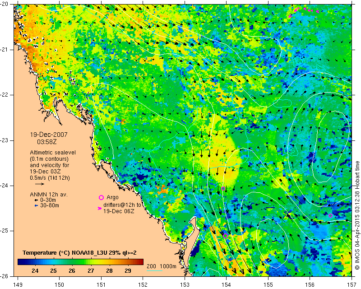Click the '0.5m/s (1kt 12h)' label
This screenshot has width=361, height=289.
click(x=50, y=178)
